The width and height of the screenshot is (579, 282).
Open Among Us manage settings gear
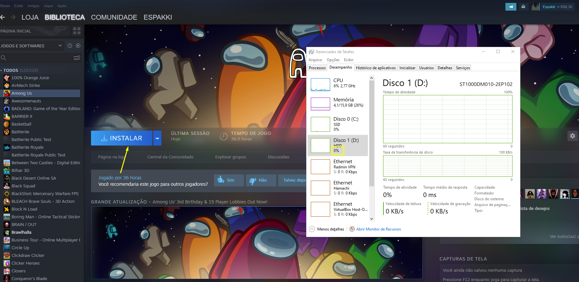(573, 136)
